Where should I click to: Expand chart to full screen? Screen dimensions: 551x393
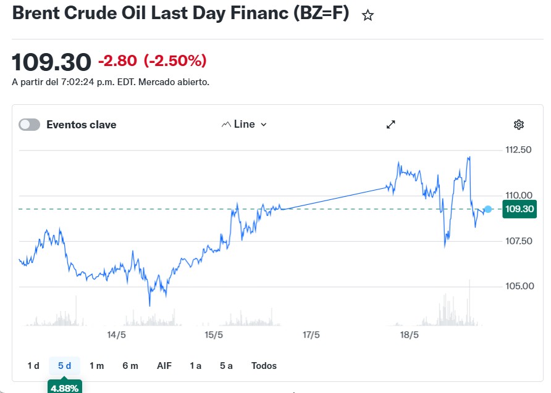tap(391, 125)
